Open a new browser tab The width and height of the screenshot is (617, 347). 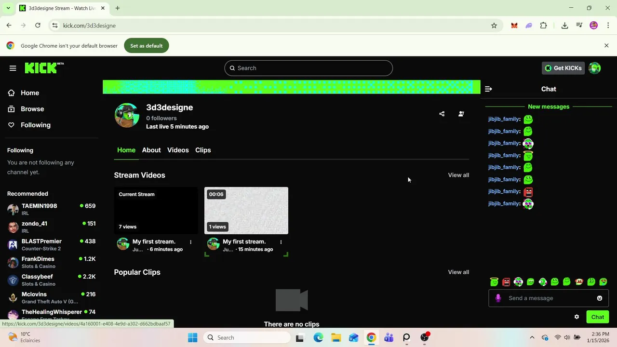click(118, 8)
